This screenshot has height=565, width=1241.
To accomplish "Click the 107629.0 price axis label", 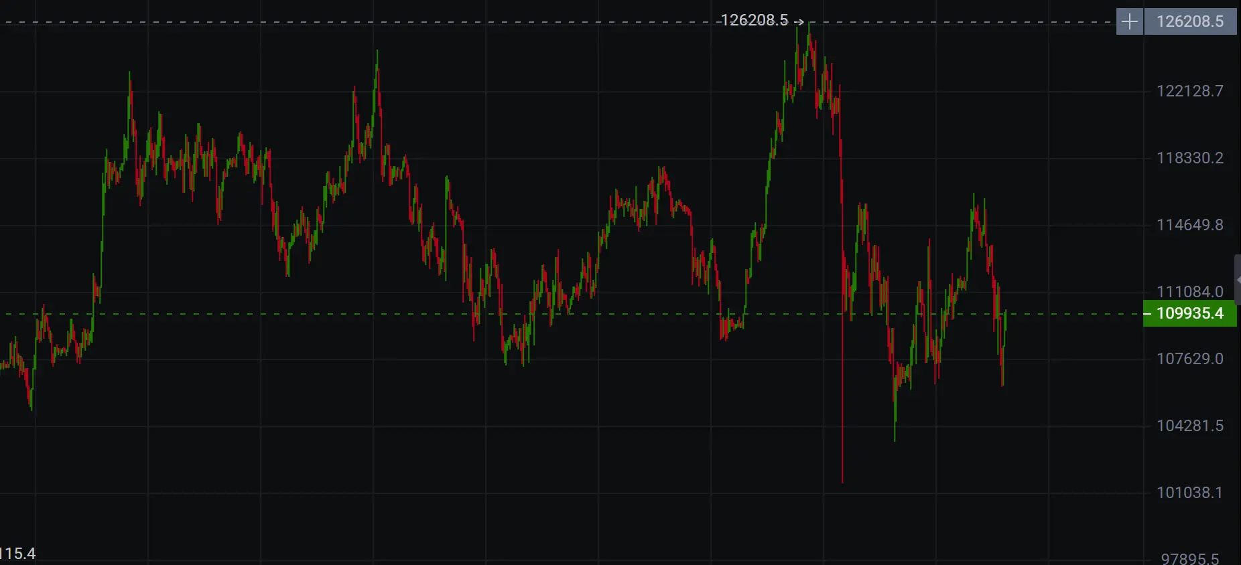I will tap(1190, 359).
